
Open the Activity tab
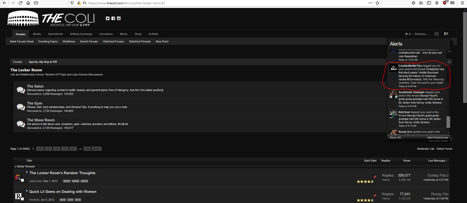153,34
